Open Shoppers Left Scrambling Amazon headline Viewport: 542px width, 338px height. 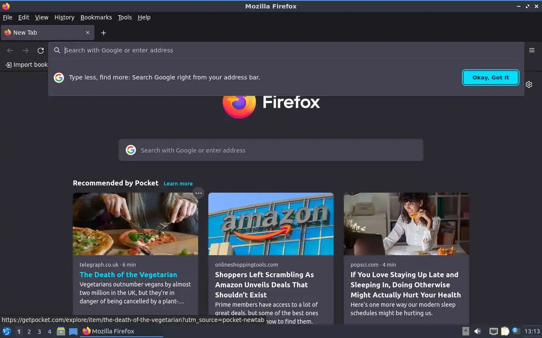pos(265,285)
